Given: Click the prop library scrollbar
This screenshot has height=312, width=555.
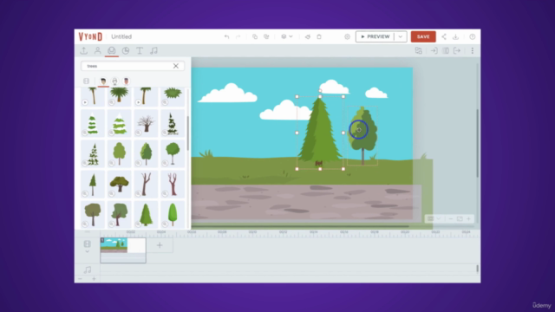Looking at the screenshot, I should pyautogui.click(x=188, y=133).
